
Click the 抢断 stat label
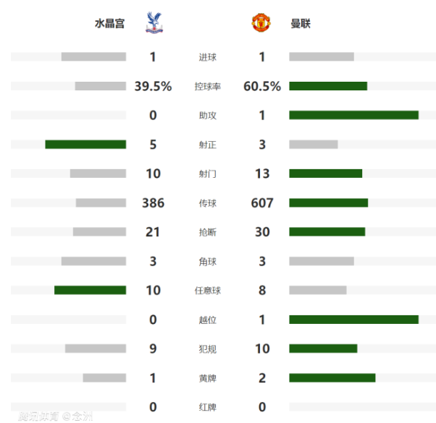[x=207, y=232]
